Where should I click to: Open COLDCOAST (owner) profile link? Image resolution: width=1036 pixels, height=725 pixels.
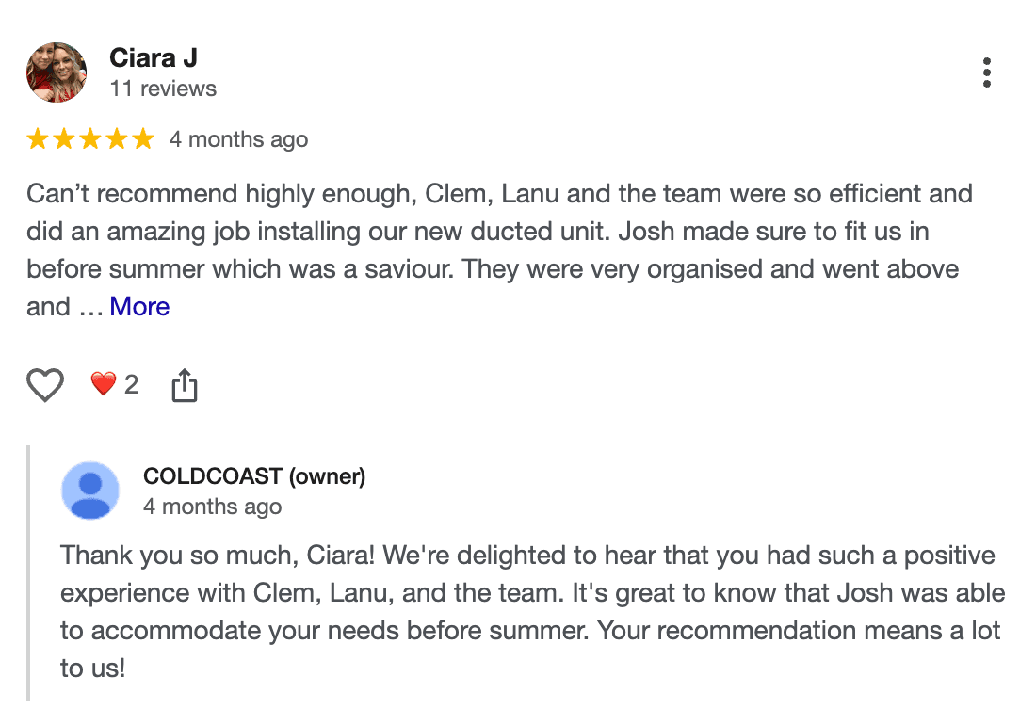[254, 476]
